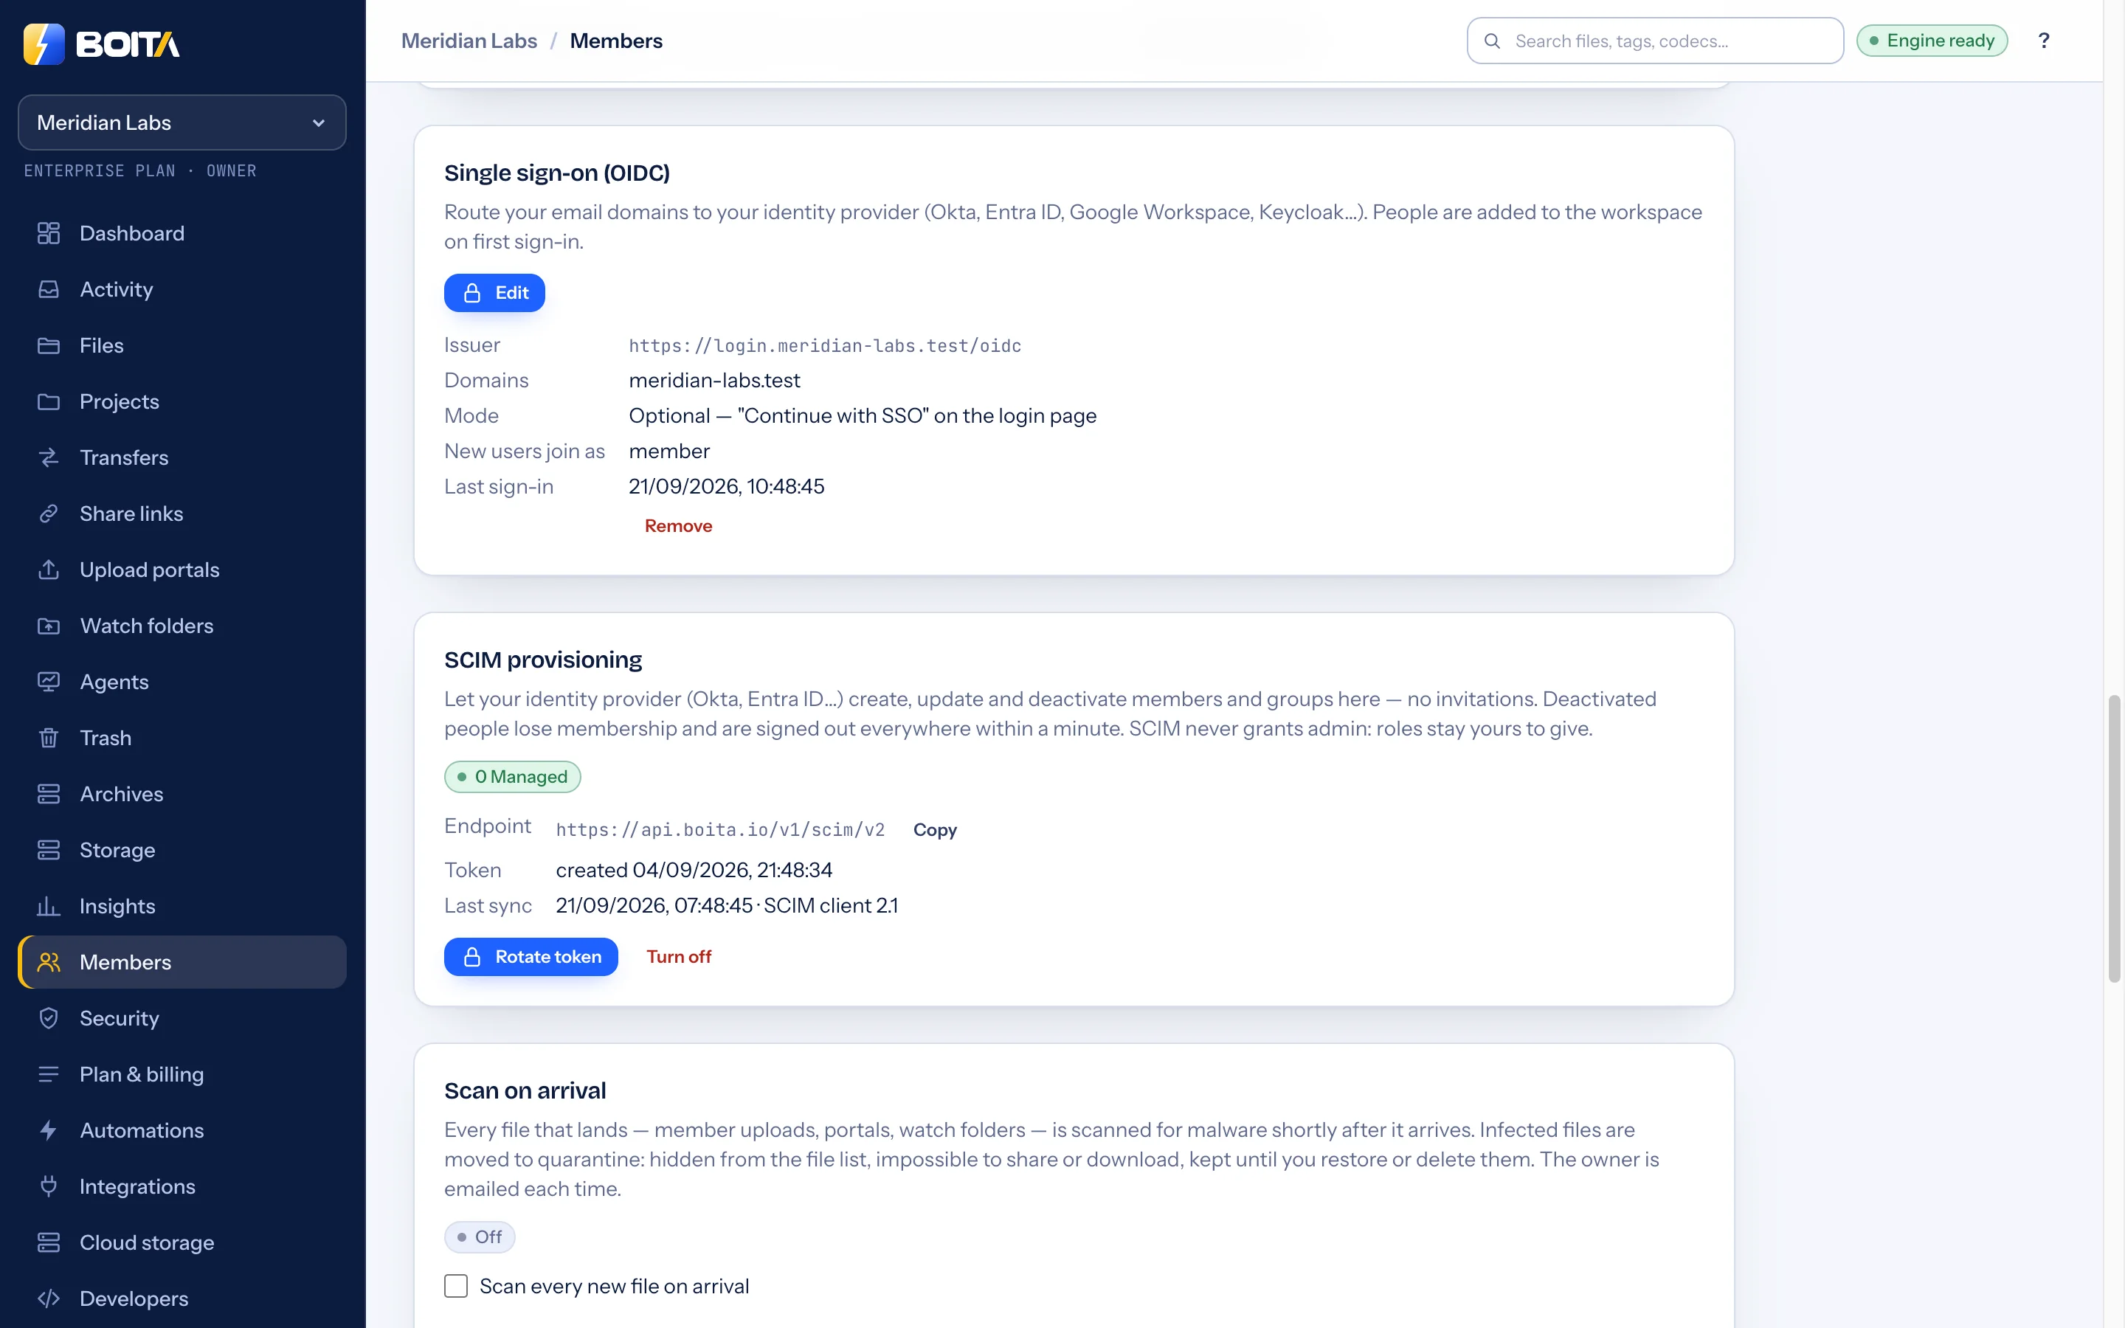Open the Dashboard icon in sidebar

click(48, 232)
